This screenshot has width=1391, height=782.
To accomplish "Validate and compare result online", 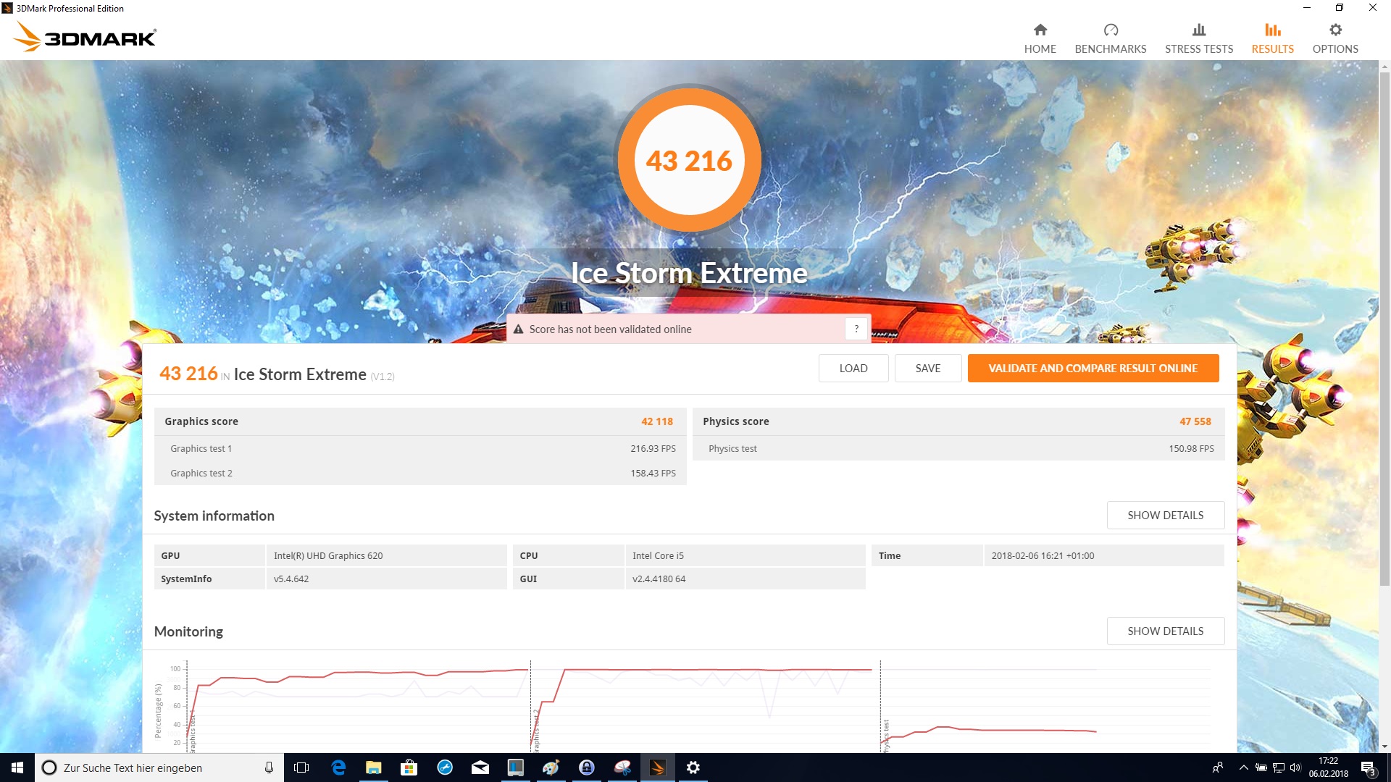I will 1093,368.
